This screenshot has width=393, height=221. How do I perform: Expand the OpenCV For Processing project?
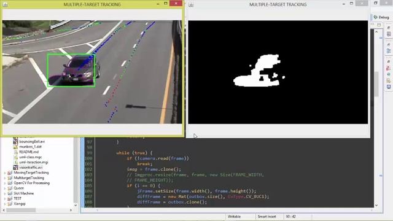pos(5,183)
